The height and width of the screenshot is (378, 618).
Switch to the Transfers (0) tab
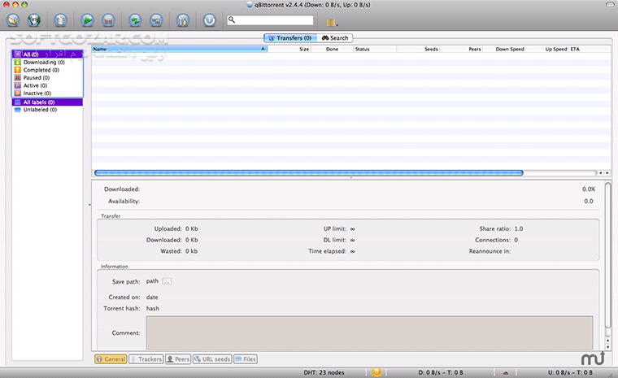click(x=290, y=38)
